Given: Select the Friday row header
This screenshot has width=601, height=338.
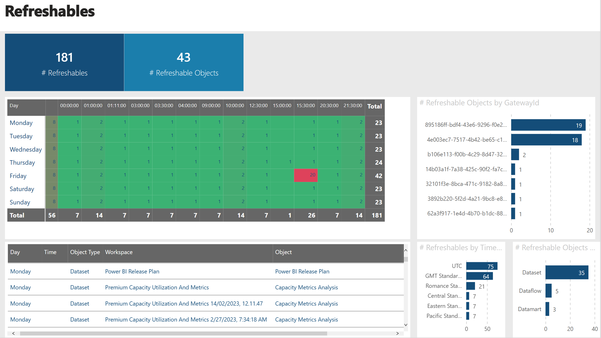Looking at the screenshot, I should coord(18,176).
